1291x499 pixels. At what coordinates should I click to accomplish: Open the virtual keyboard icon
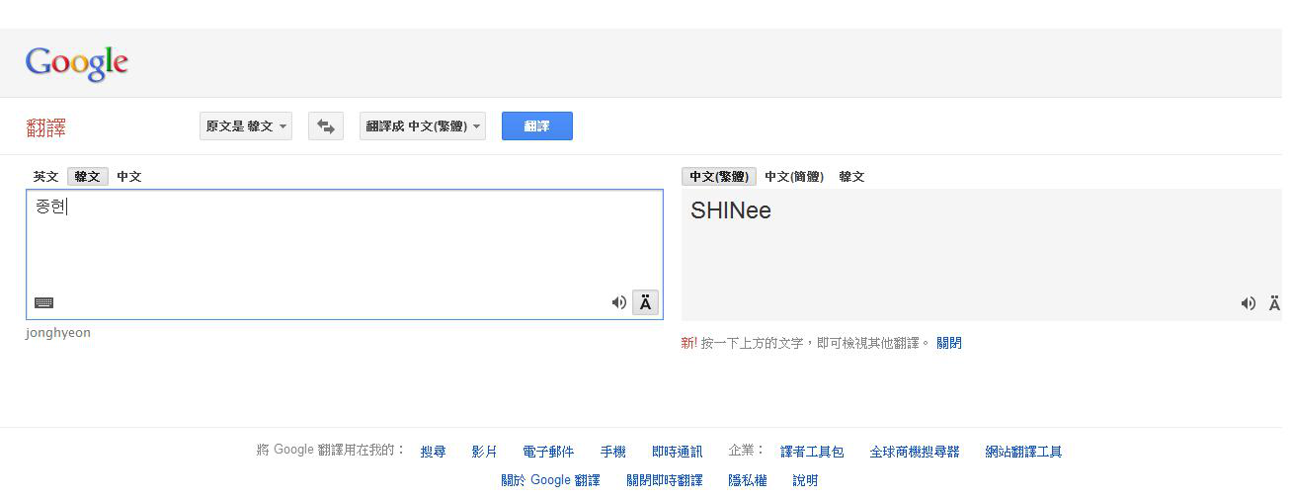click(x=43, y=302)
